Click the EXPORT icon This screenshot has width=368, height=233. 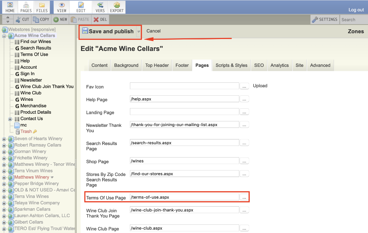coord(117,7)
